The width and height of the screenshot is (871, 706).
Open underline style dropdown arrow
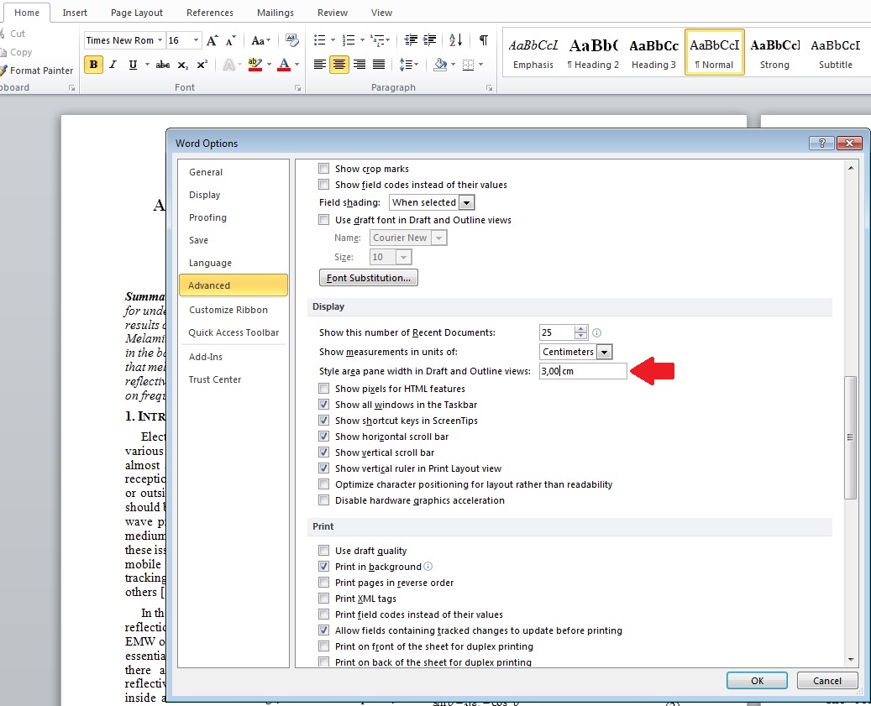[147, 65]
